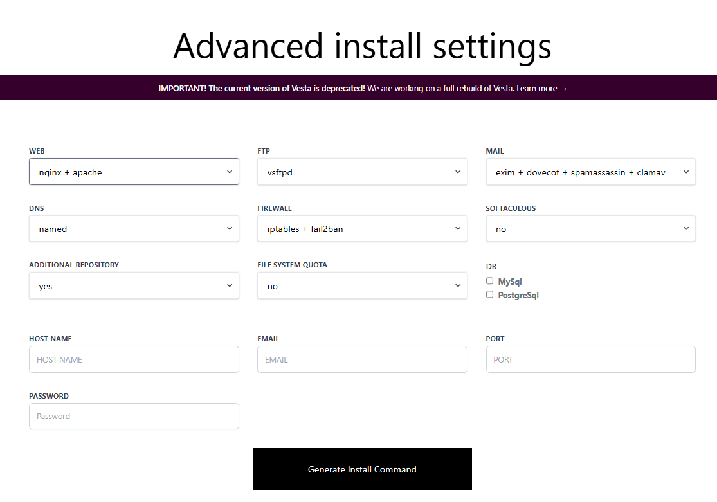
Task: Open the FILE SYSTEM QUOTA dropdown
Action: tap(362, 285)
